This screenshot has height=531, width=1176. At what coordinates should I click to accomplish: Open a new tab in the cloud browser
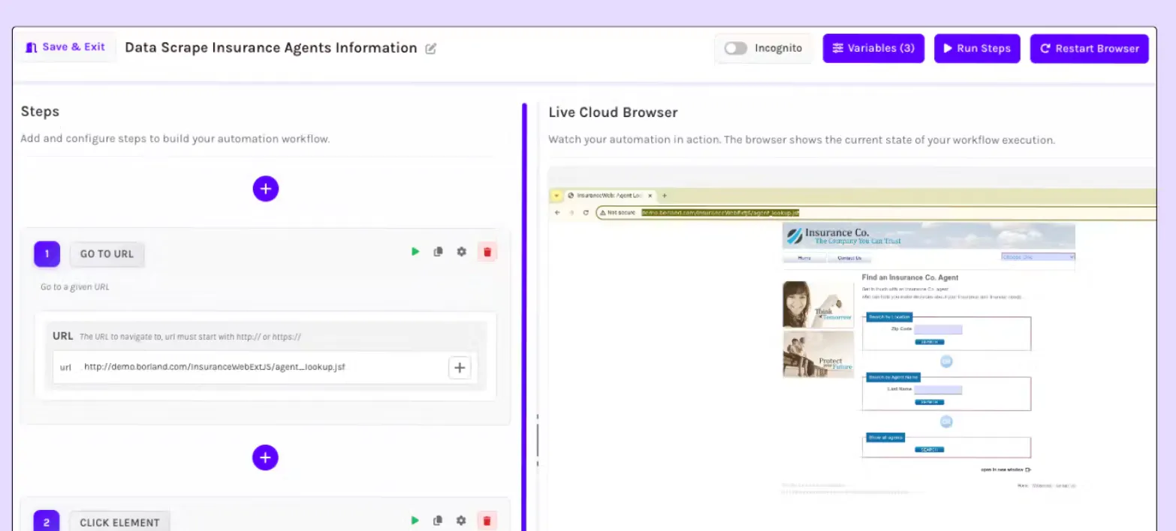pyautogui.click(x=663, y=195)
